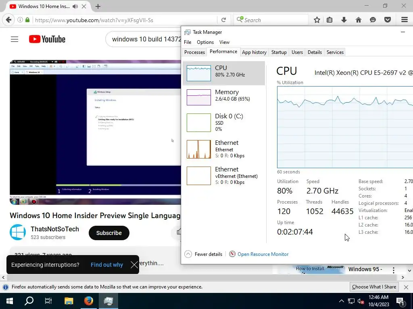Image resolution: width=413 pixels, height=309 pixels.
Task: Go to Firefox home page icon
Action: [x=359, y=20]
